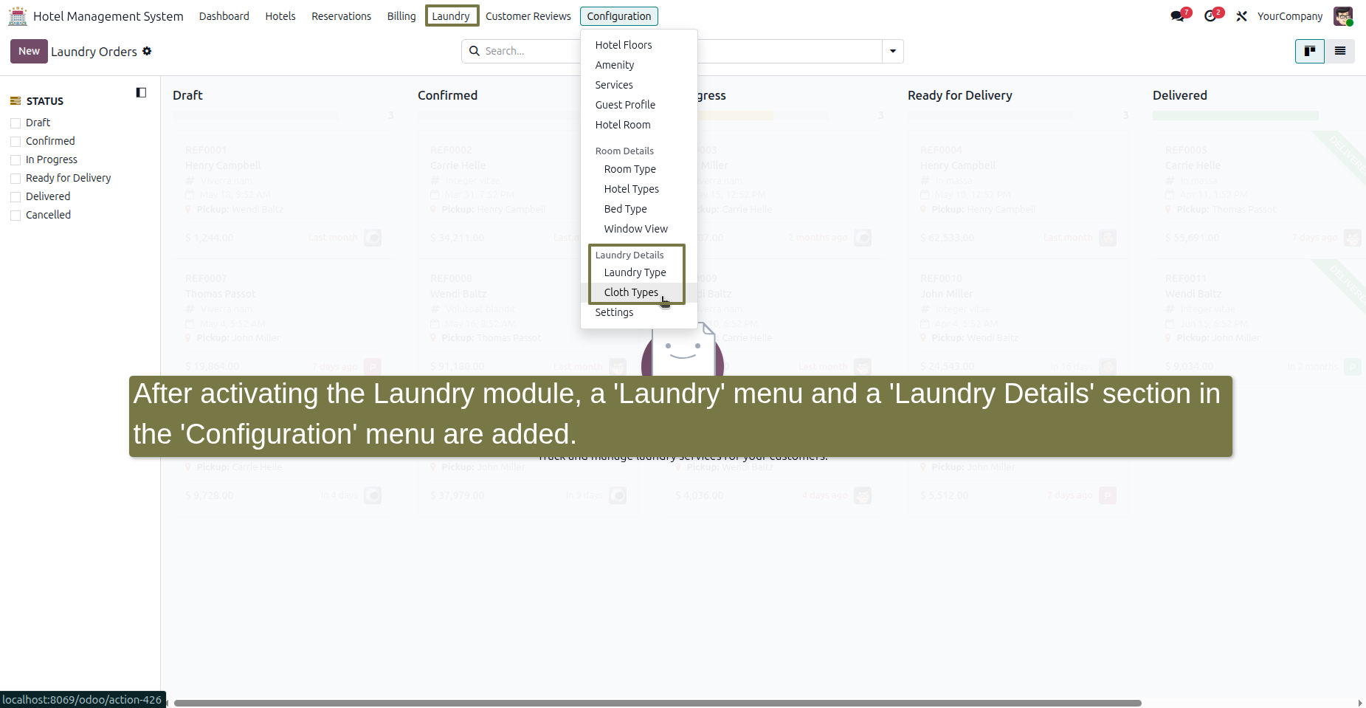Screen dimensions: 1366x708
Task: Click the horizontal scrollbar at the bottom
Action: coord(658,703)
